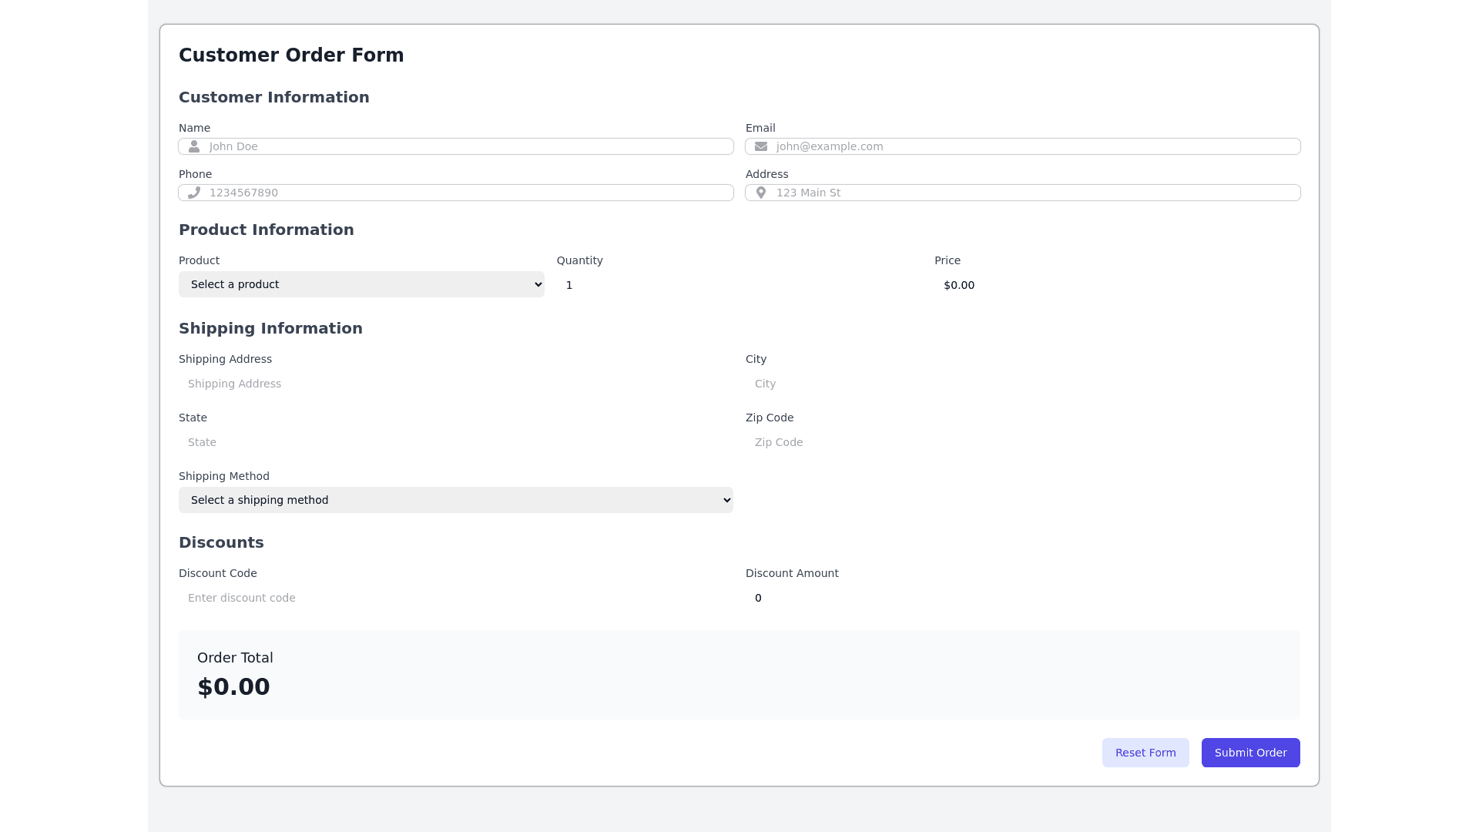Click the envelope icon in Email field
Screen dimensions: 1479x832
point(761,146)
